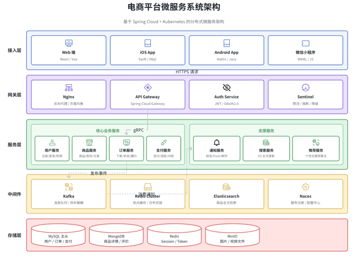Click the Kafka database icon
Image resolution: width=352 pixels, height=259 pixels.
click(69, 187)
